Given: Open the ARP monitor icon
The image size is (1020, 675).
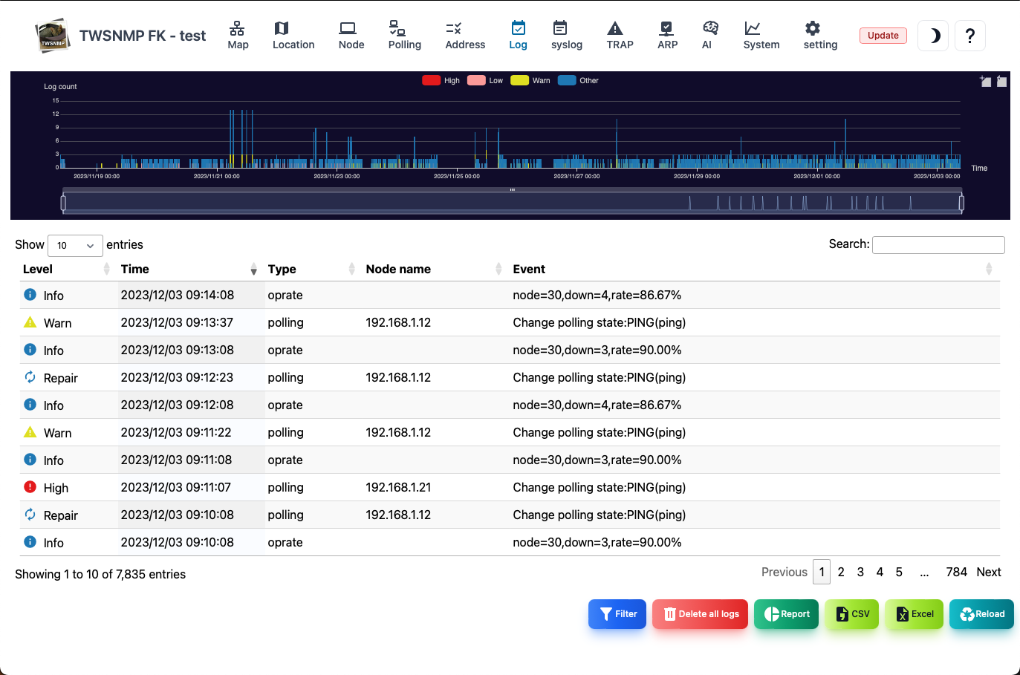Looking at the screenshot, I should (x=666, y=28).
